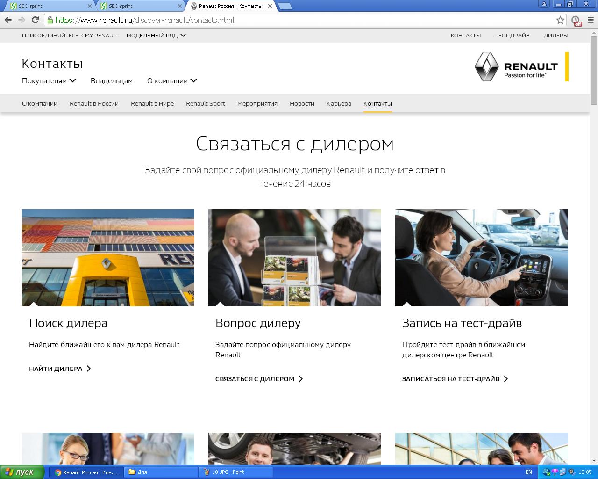Screen dimensions: 598x479
Task: Click arrow next to Записаться на тест-драйв
Action: tap(505, 379)
